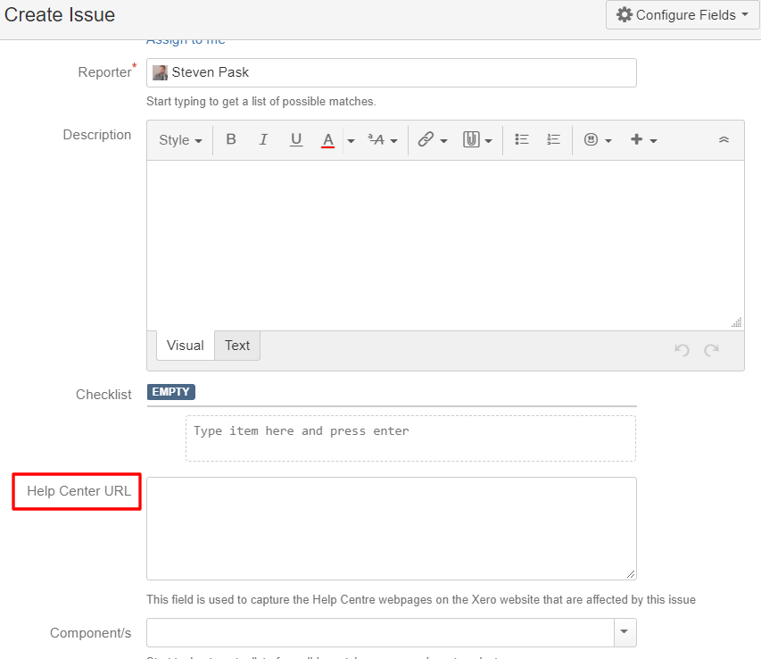Focus the Component/s input field
The height and width of the screenshot is (659, 761).
point(380,632)
